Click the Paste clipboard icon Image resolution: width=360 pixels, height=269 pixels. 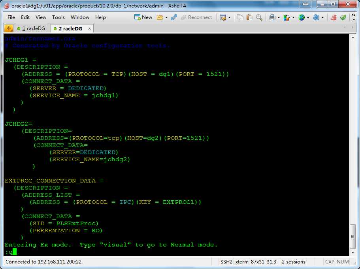(250, 17)
